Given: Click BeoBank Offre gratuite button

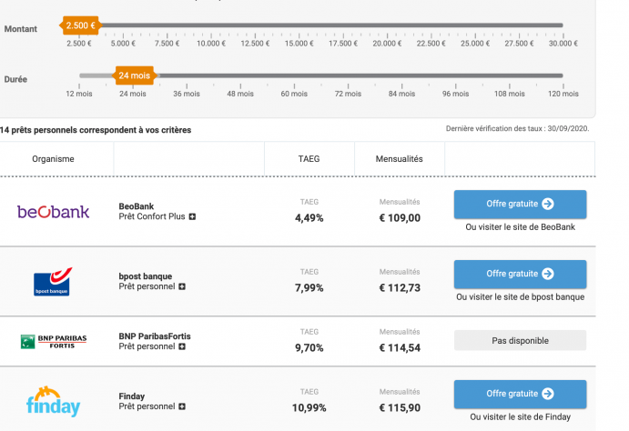Looking at the screenshot, I should (520, 204).
